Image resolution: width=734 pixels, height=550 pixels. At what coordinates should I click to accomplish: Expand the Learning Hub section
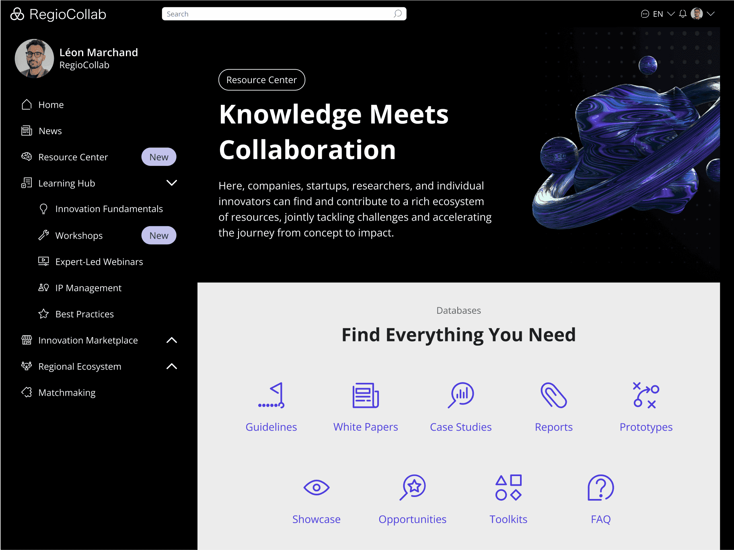172,183
